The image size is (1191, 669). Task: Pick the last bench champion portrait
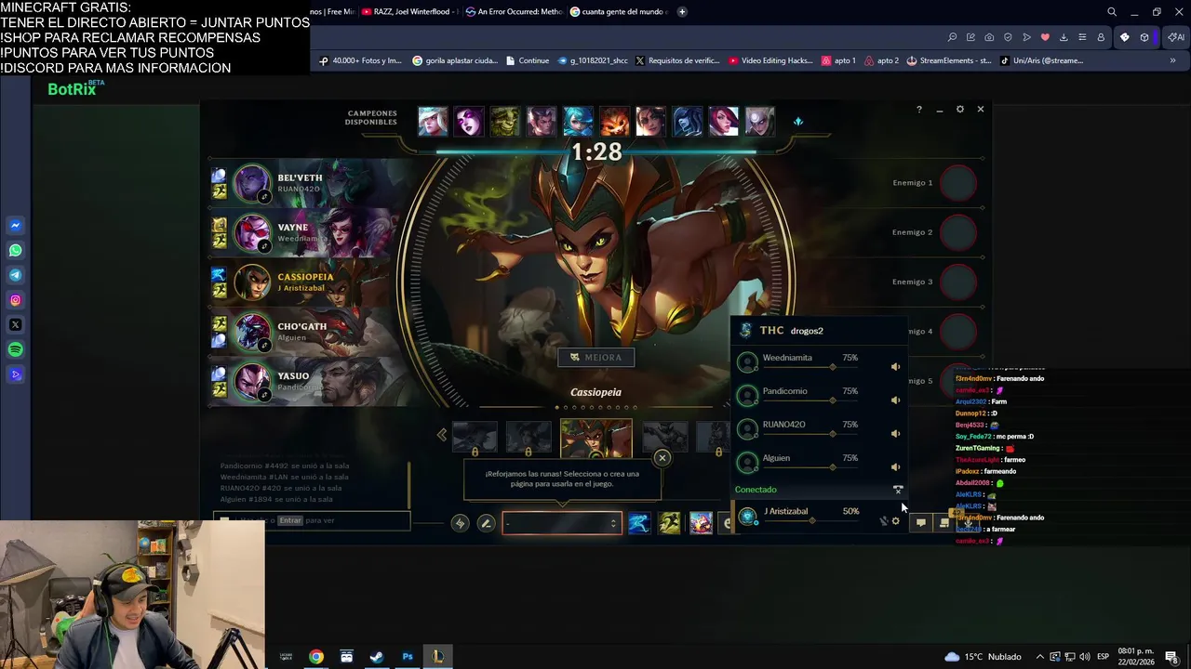(759, 122)
